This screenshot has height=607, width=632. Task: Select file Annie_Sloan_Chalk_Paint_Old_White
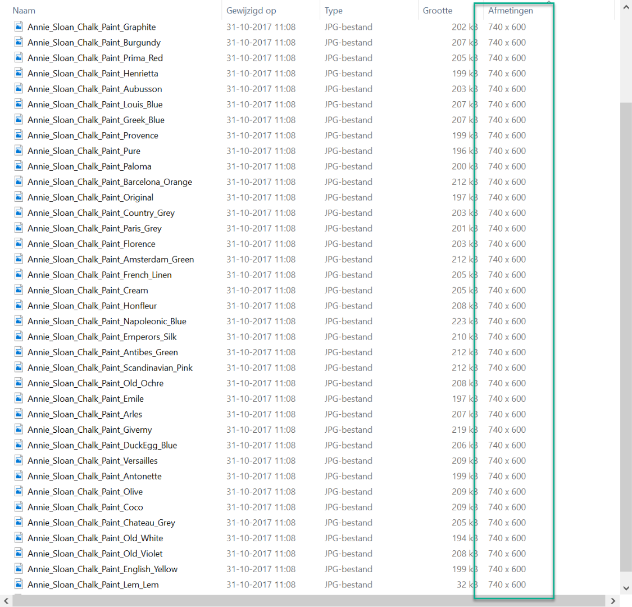pos(95,538)
